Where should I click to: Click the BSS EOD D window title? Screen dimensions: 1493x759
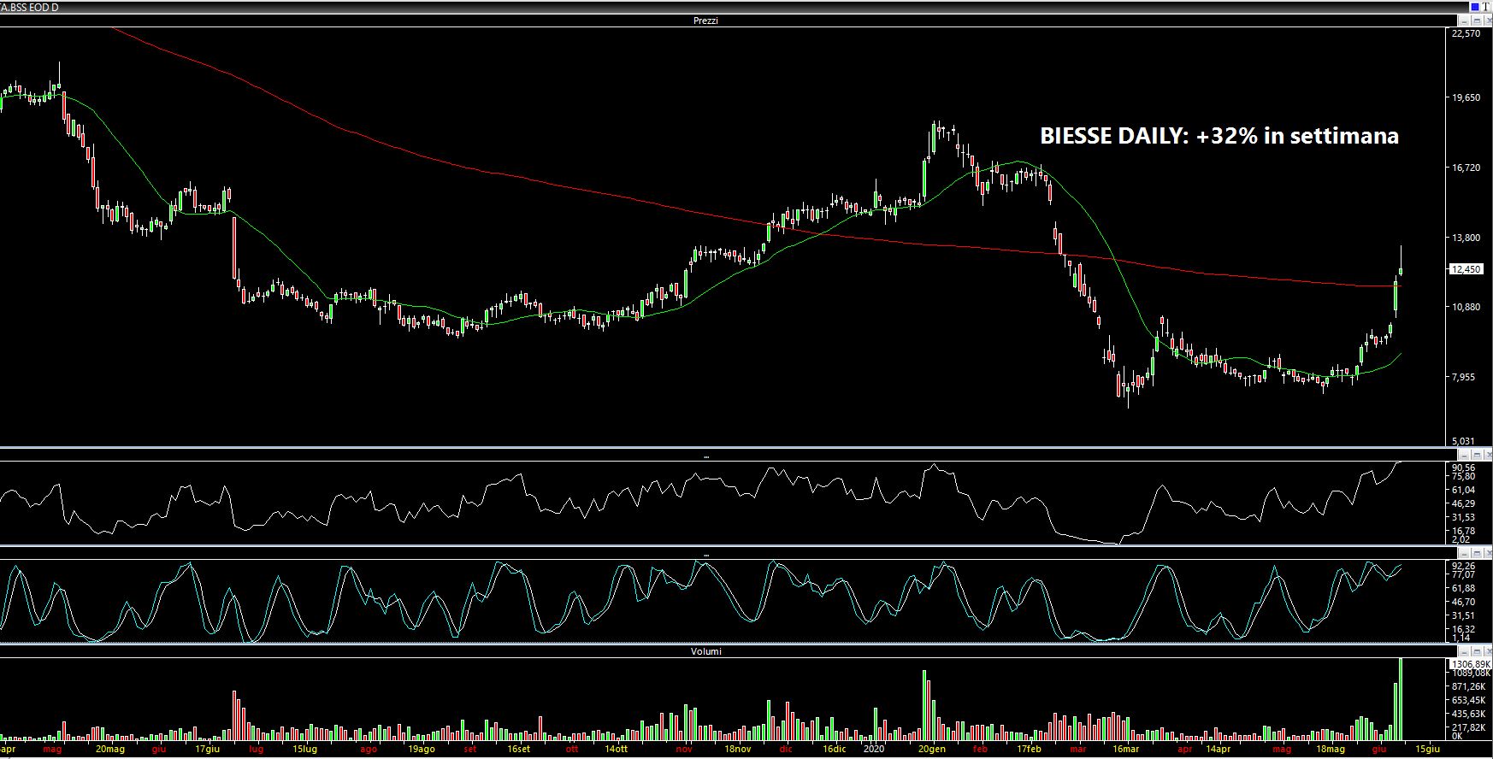pyautogui.click(x=30, y=7)
